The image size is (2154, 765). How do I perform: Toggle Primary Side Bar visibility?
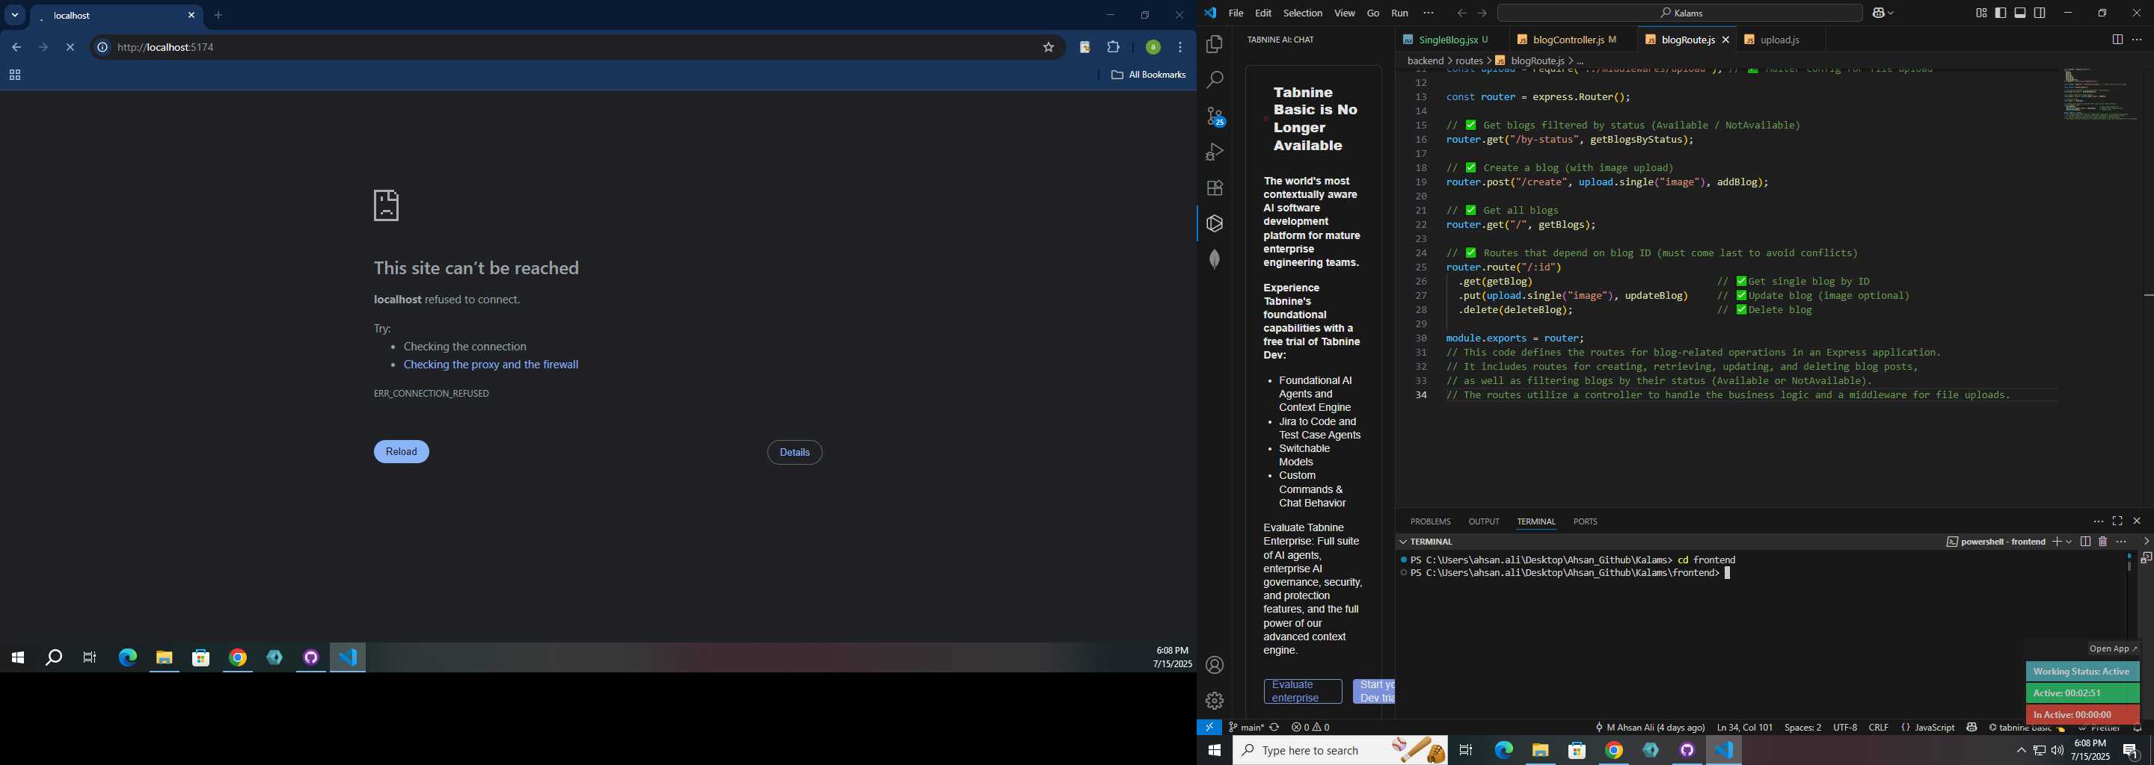click(2000, 13)
